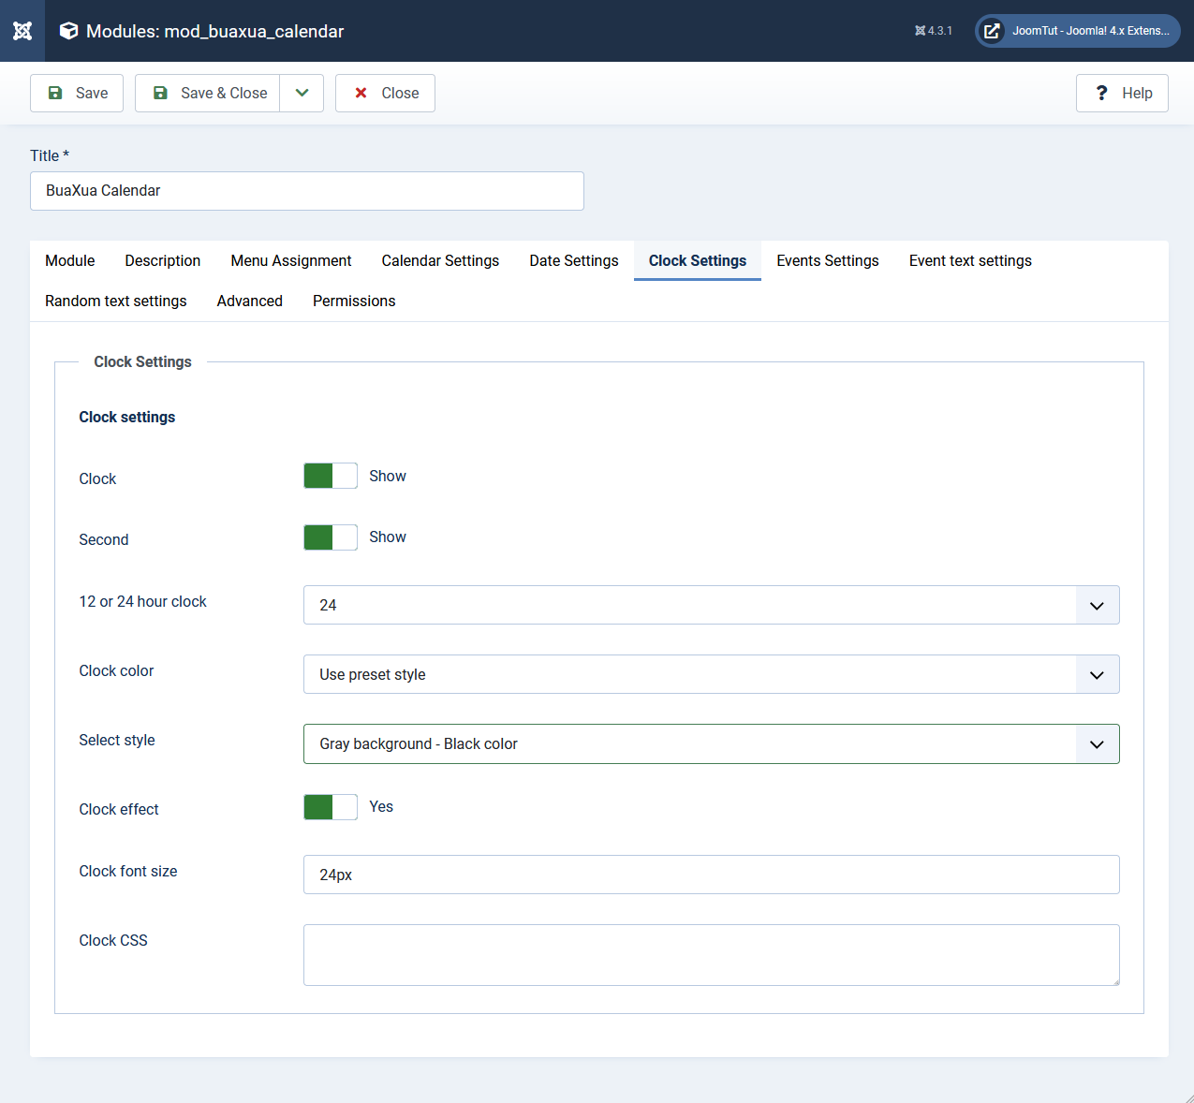
Task: Click the Clock CSS text area
Action: click(712, 955)
